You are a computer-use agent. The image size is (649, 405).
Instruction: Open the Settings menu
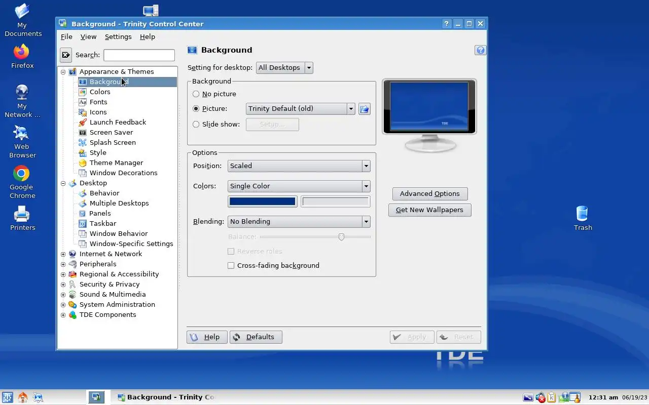coord(118,37)
